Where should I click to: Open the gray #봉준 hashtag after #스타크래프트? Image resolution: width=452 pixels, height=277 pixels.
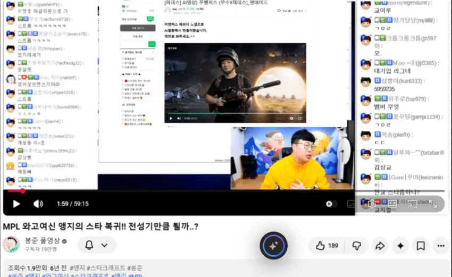coord(135,268)
